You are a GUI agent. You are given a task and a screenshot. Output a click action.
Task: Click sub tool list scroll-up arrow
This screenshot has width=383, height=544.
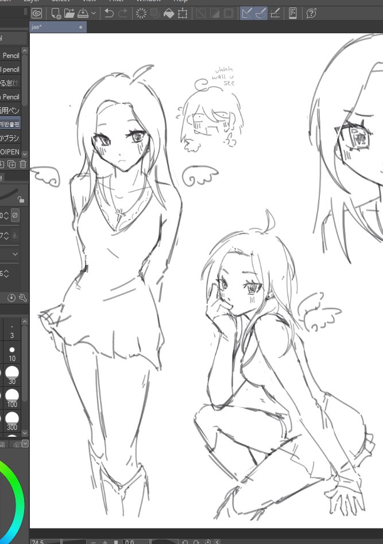(x=25, y=50)
